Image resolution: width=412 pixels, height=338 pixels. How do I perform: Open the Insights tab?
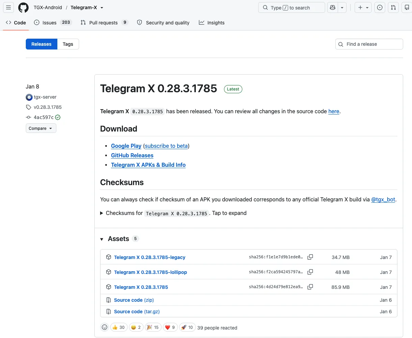click(x=212, y=23)
